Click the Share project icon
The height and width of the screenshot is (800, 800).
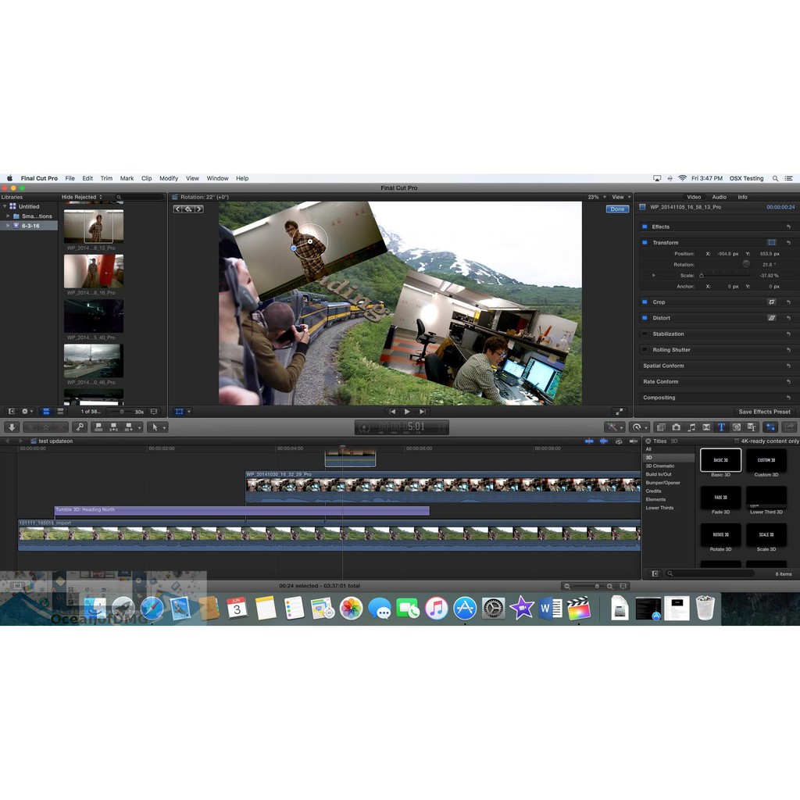click(x=789, y=427)
